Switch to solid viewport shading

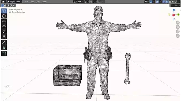pos(170,2)
